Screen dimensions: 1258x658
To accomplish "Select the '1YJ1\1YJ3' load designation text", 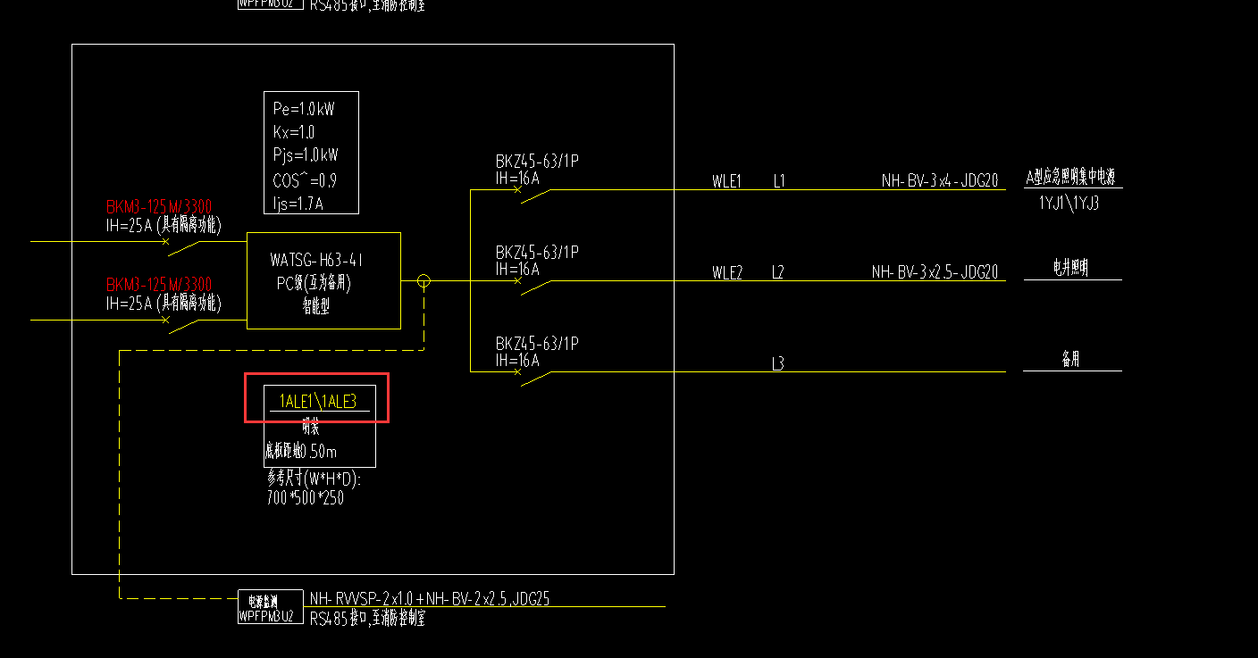I will point(1069,203).
